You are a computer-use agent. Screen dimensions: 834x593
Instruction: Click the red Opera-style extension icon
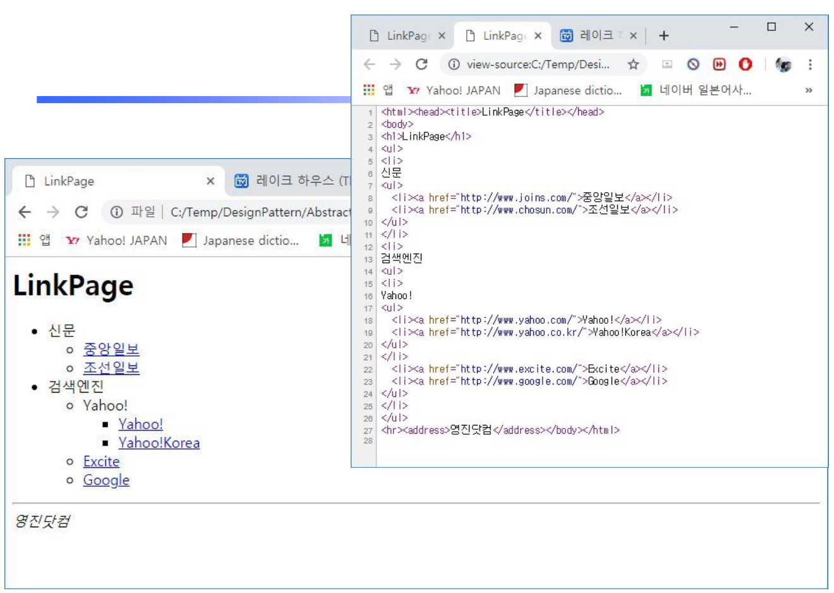pyautogui.click(x=746, y=64)
